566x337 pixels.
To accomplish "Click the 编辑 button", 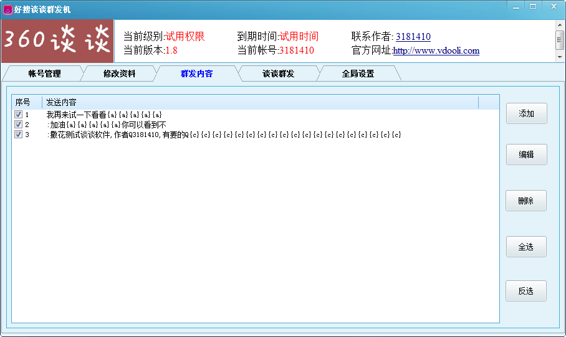I will (x=526, y=154).
